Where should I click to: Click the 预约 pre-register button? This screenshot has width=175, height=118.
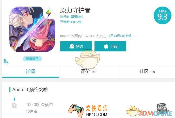(x=76, y=46)
